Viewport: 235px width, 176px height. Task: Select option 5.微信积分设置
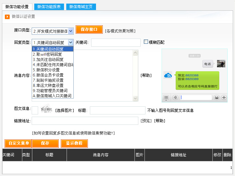pos(53,70)
